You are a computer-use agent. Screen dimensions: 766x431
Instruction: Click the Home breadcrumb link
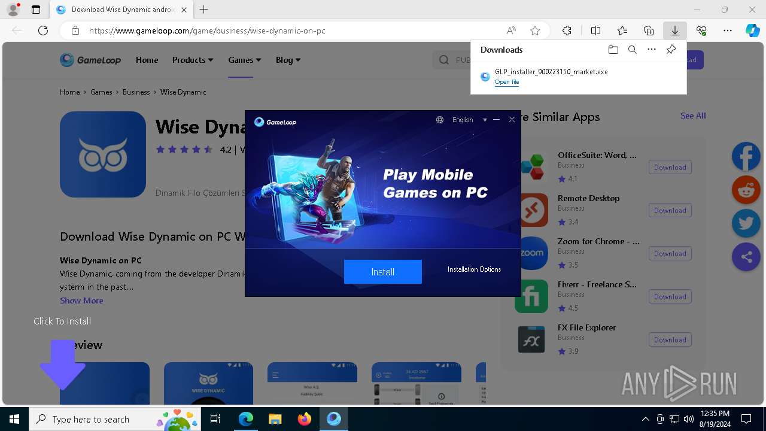pos(69,92)
